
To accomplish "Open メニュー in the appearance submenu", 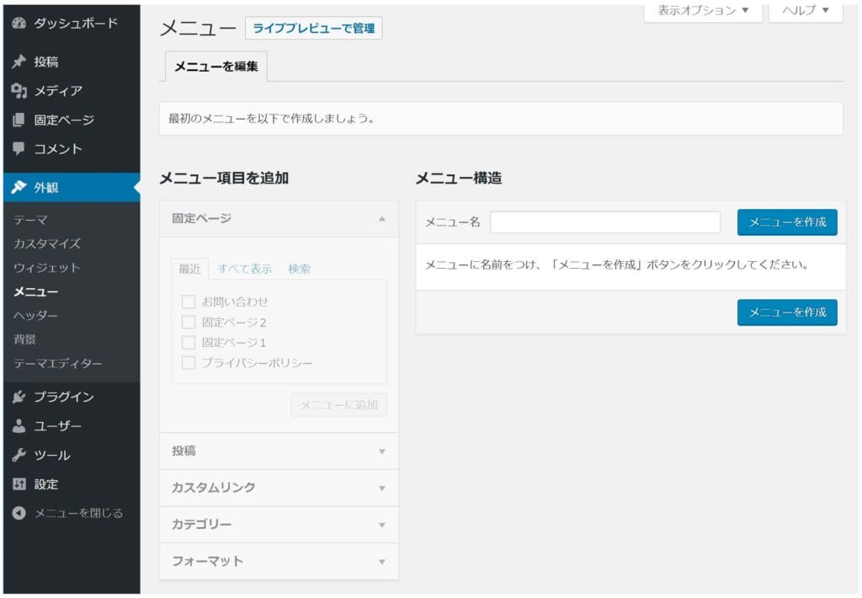I will (35, 291).
